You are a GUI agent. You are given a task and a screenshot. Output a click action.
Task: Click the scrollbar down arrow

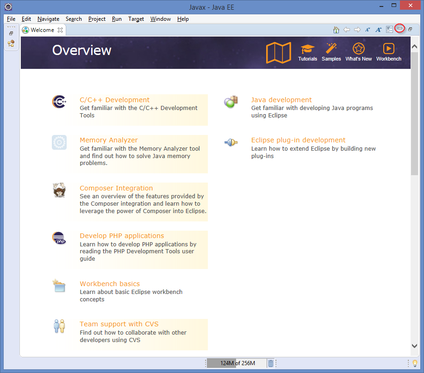pos(414,346)
